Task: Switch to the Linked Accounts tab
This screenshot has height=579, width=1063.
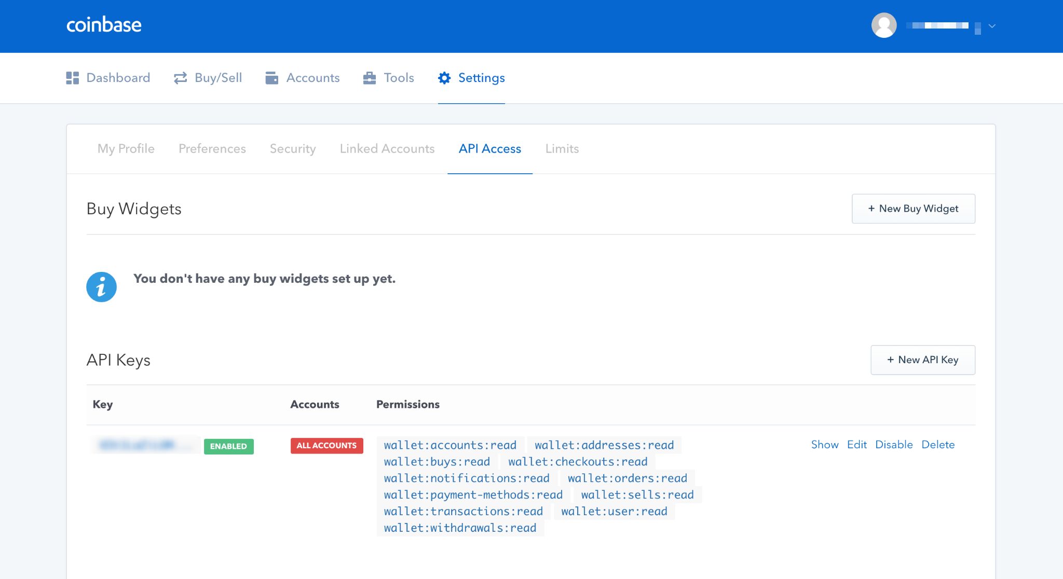Action: [x=387, y=148]
